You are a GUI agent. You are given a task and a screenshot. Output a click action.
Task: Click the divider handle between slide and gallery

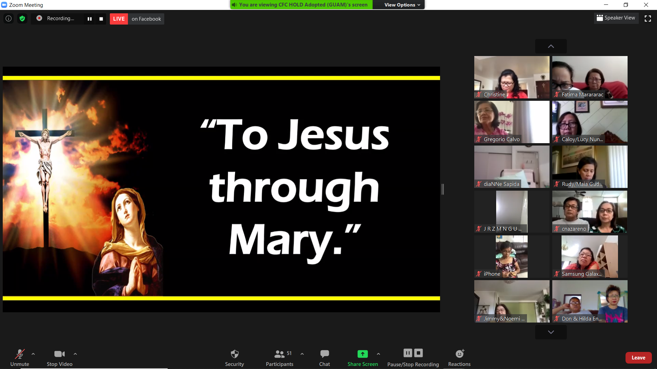pos(443,189)
